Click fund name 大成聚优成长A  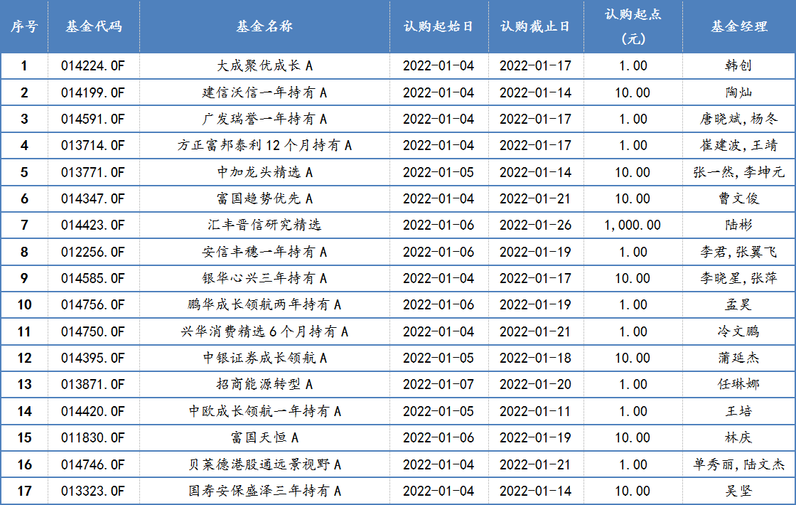(264, 66)
